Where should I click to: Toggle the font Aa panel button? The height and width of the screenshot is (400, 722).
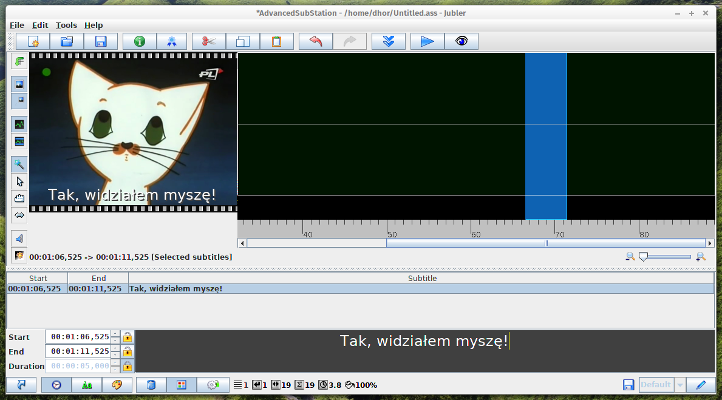tap(87, 385)
